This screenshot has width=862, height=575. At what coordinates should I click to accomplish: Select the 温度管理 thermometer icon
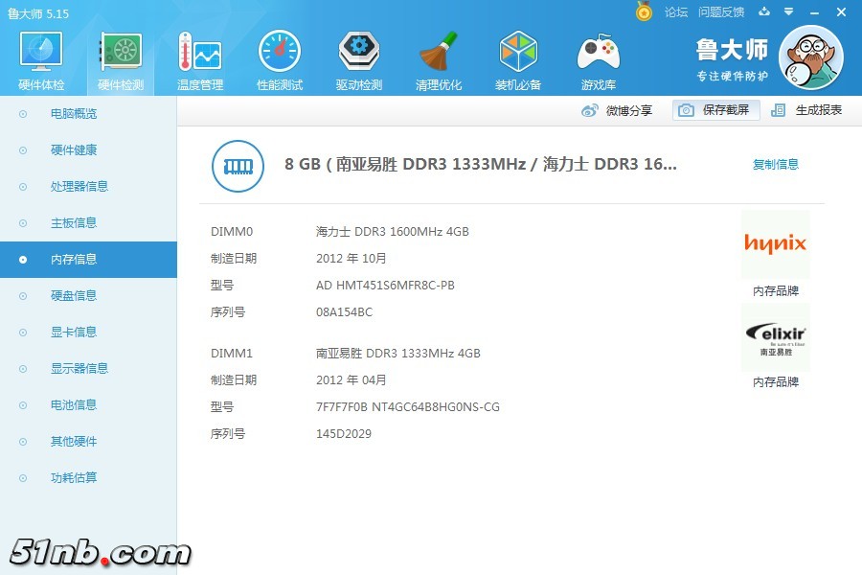pyautogui.click(x=199, y=54)
